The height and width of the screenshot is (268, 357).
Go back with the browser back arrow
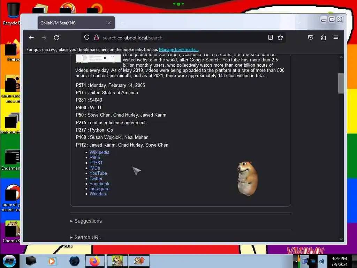click(x=31, y=38)
